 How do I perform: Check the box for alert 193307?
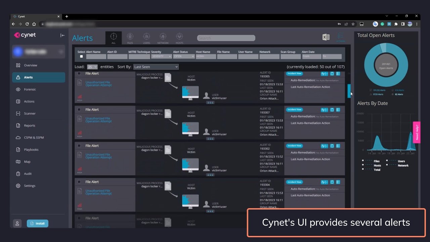click(x=79, y=110)
